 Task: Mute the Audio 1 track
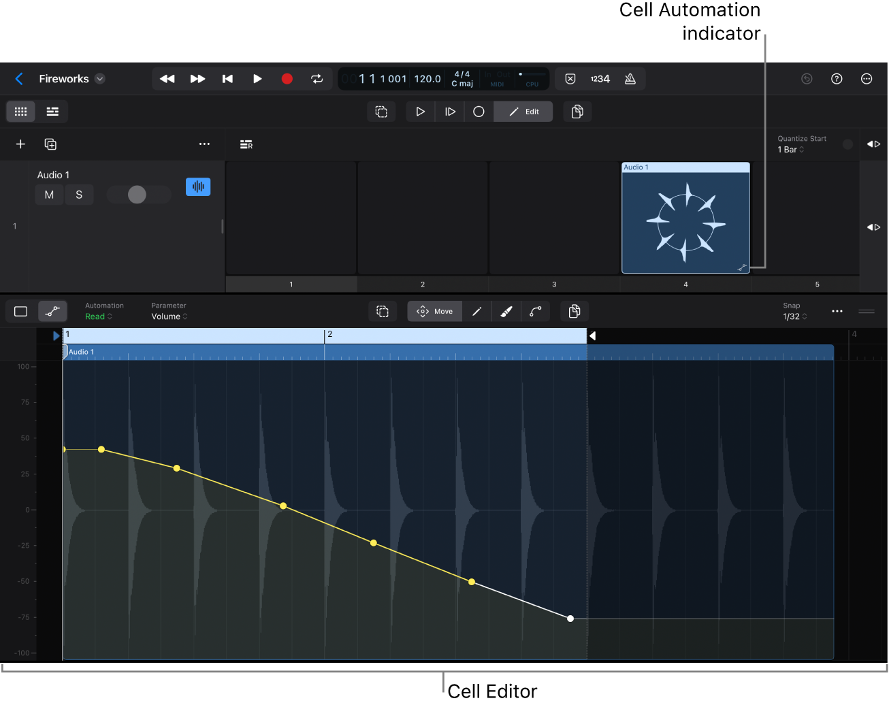[48, 195]
